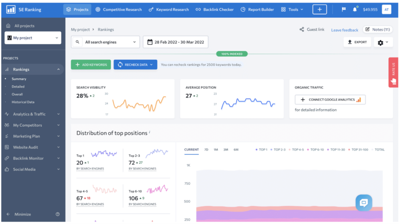Open the live chat widget

[364, 203]
